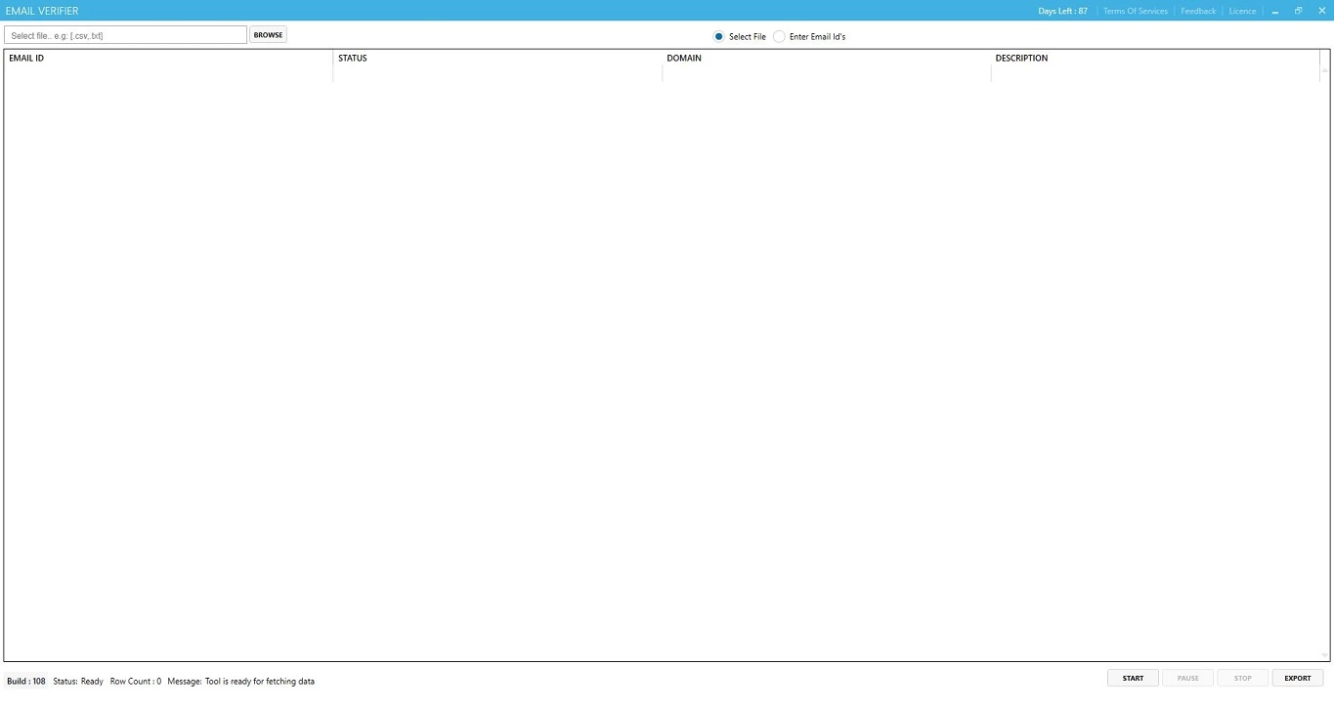Image resolution: width=1334 pixels, height=707 pixels.
Task: Open the Feedback link
Action: [x=1198, y=11]
